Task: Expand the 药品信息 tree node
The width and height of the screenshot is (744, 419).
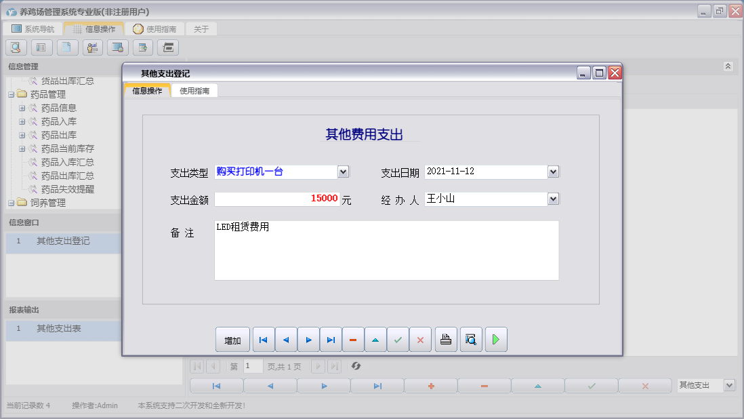Action: [x=23, y=108]
